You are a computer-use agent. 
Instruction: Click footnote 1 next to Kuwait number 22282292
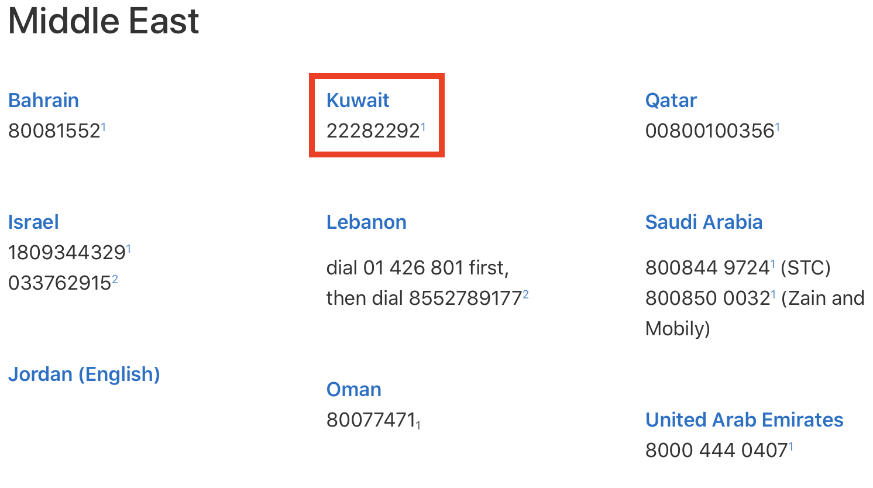click(423, 126)
